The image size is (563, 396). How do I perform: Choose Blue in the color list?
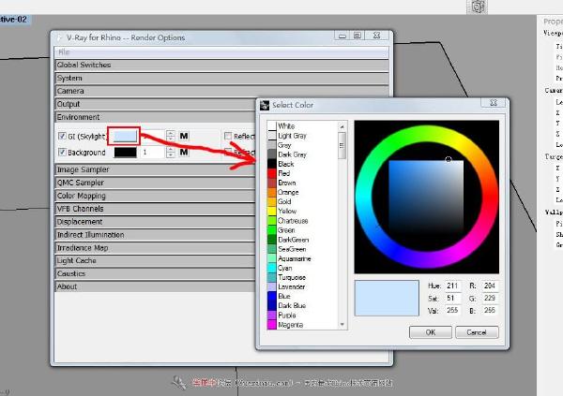(284, 296)
